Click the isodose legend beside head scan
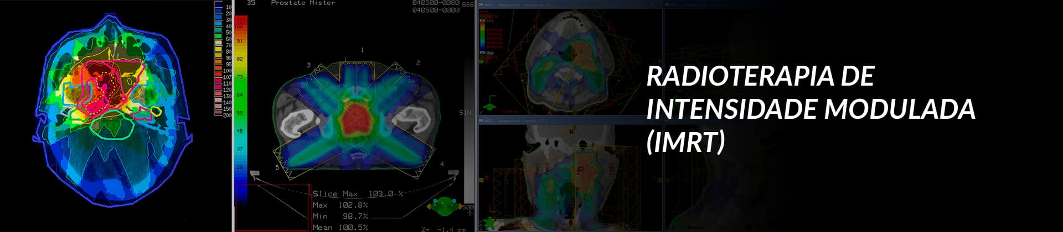 tap(223, 59)
